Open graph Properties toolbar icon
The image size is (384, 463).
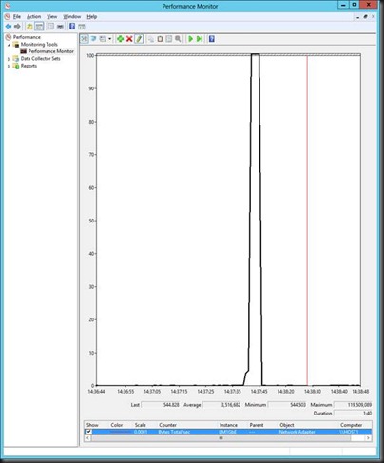click(169, 39)
